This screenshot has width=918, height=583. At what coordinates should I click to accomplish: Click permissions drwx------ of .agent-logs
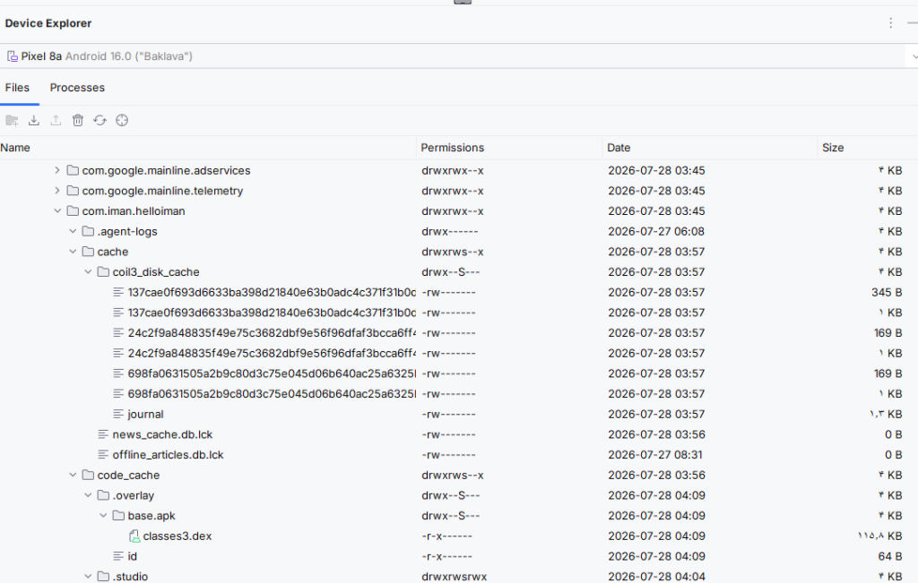point(450,232)
